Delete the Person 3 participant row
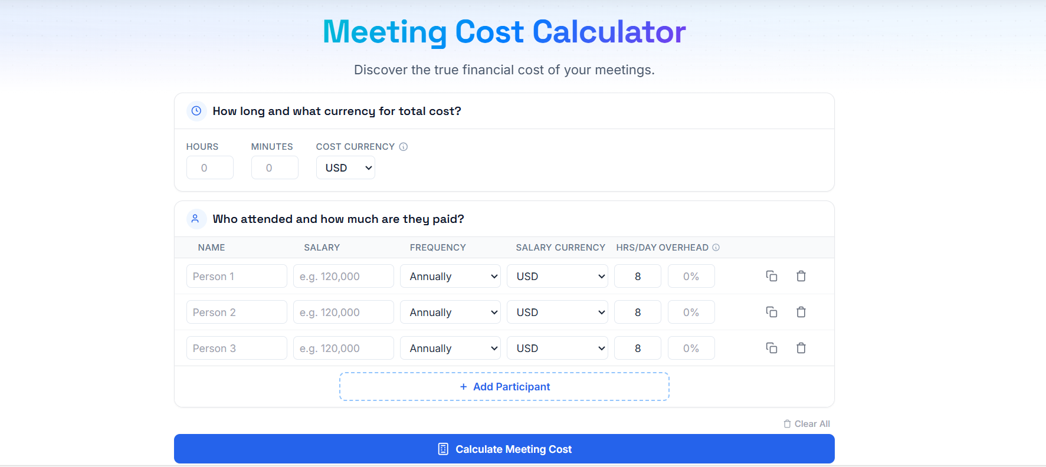This screenshot has width=1046, height=467. click(801, 347)
